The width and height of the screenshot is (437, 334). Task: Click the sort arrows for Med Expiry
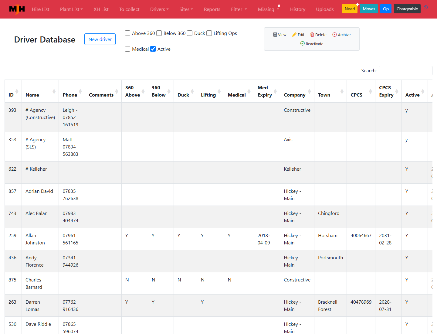pyautogui.click(x=275, y=91)
